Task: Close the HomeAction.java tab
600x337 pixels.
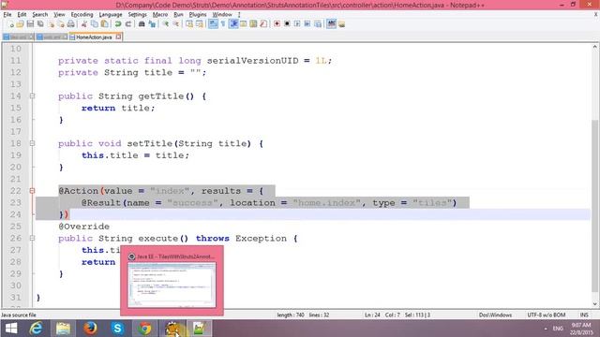Action: [119, 37]
